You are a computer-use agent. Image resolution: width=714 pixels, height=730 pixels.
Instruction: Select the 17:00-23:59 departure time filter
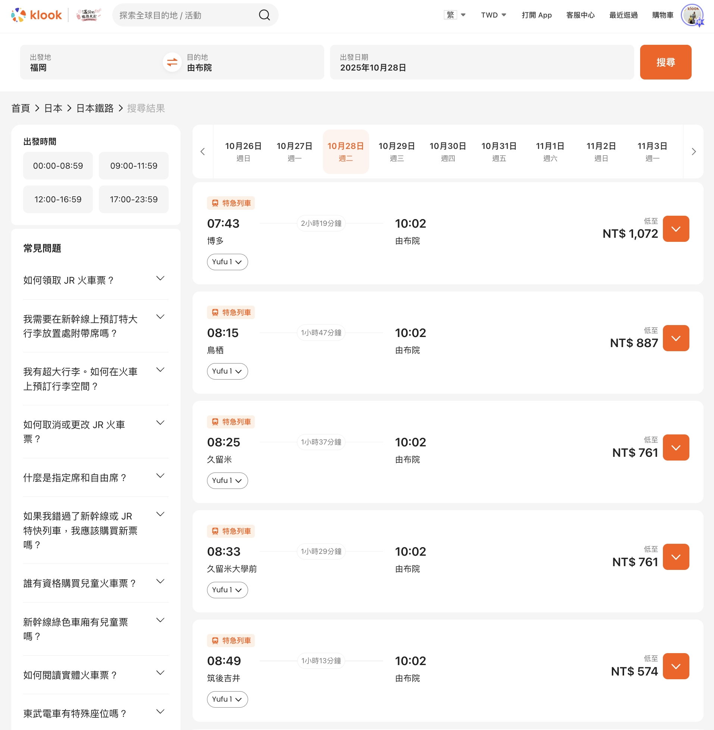coord(134,199)
